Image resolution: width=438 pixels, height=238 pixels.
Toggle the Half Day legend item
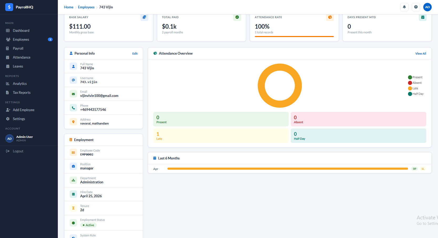tap(416, 94)
